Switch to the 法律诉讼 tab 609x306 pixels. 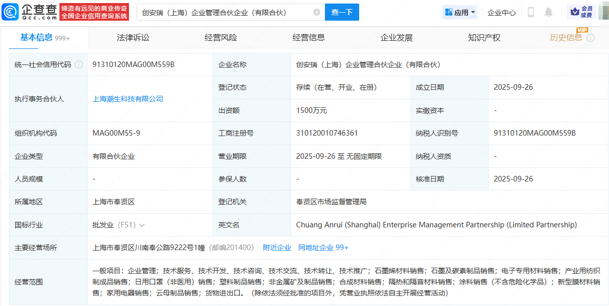133,38
